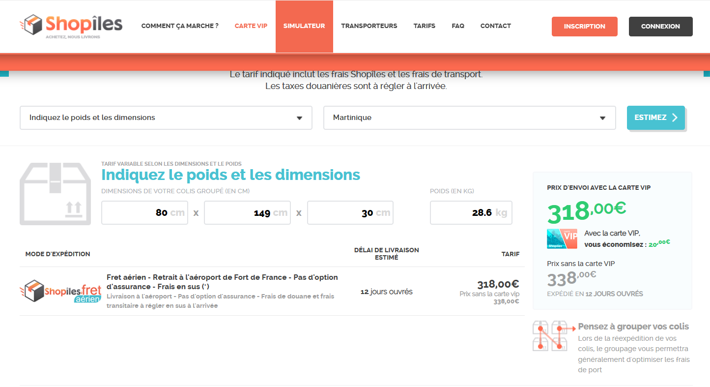This screenshot has width=710, height=387.
Task: Focus the 28.6 kg weight field
Action: point(471,213)
